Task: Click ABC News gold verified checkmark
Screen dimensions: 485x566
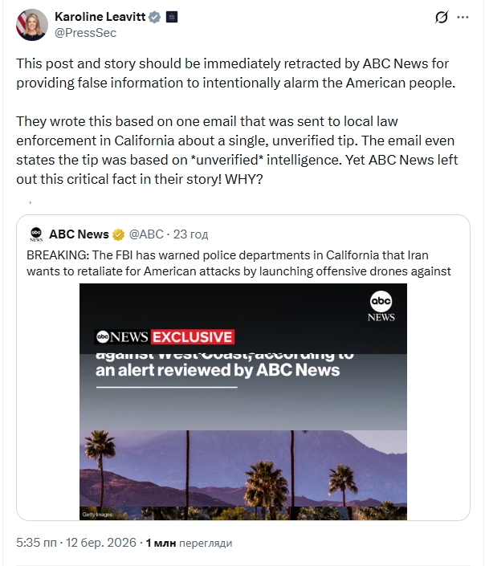Action: click(118, 234)
